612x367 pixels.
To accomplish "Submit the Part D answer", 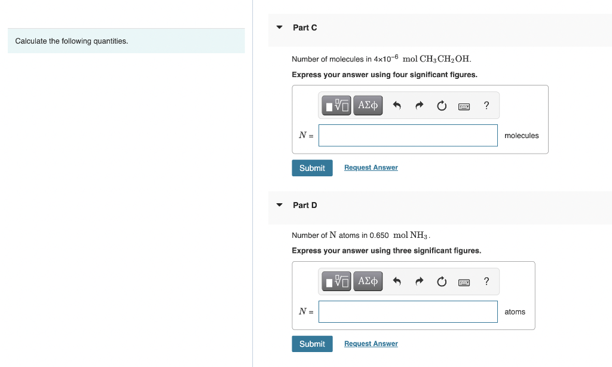I will coord(312,344).
